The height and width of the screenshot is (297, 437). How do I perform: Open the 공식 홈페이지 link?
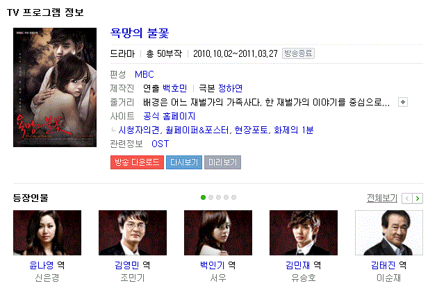[169, 116]
